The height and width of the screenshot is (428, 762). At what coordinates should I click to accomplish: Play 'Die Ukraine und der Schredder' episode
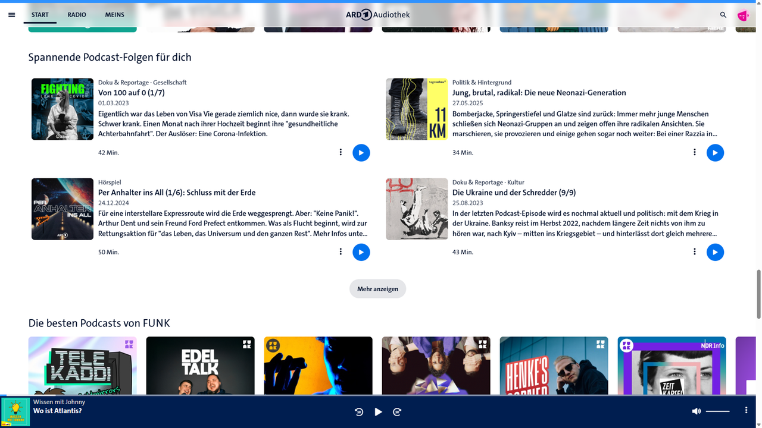click(715, 252)
